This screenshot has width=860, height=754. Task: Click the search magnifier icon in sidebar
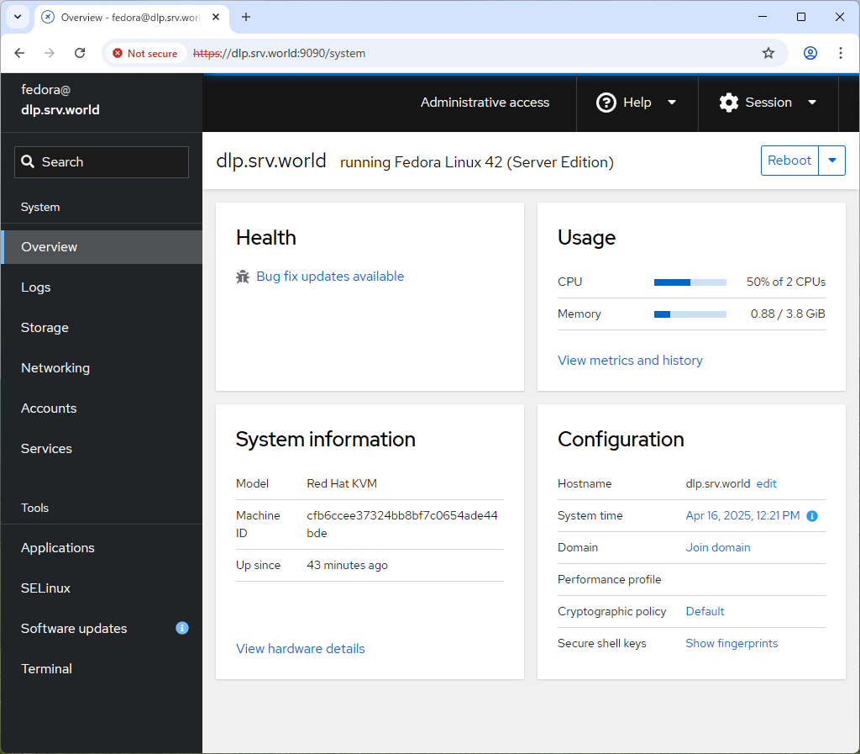tap(28, 161)
